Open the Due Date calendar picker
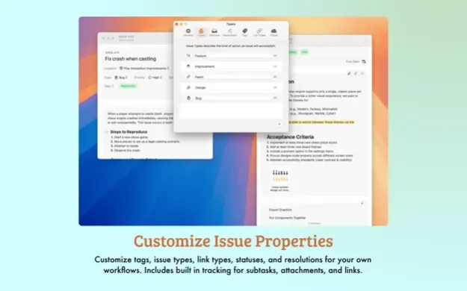Image resolution: width=467 pixels, height=291 pixels. point(364,62)
